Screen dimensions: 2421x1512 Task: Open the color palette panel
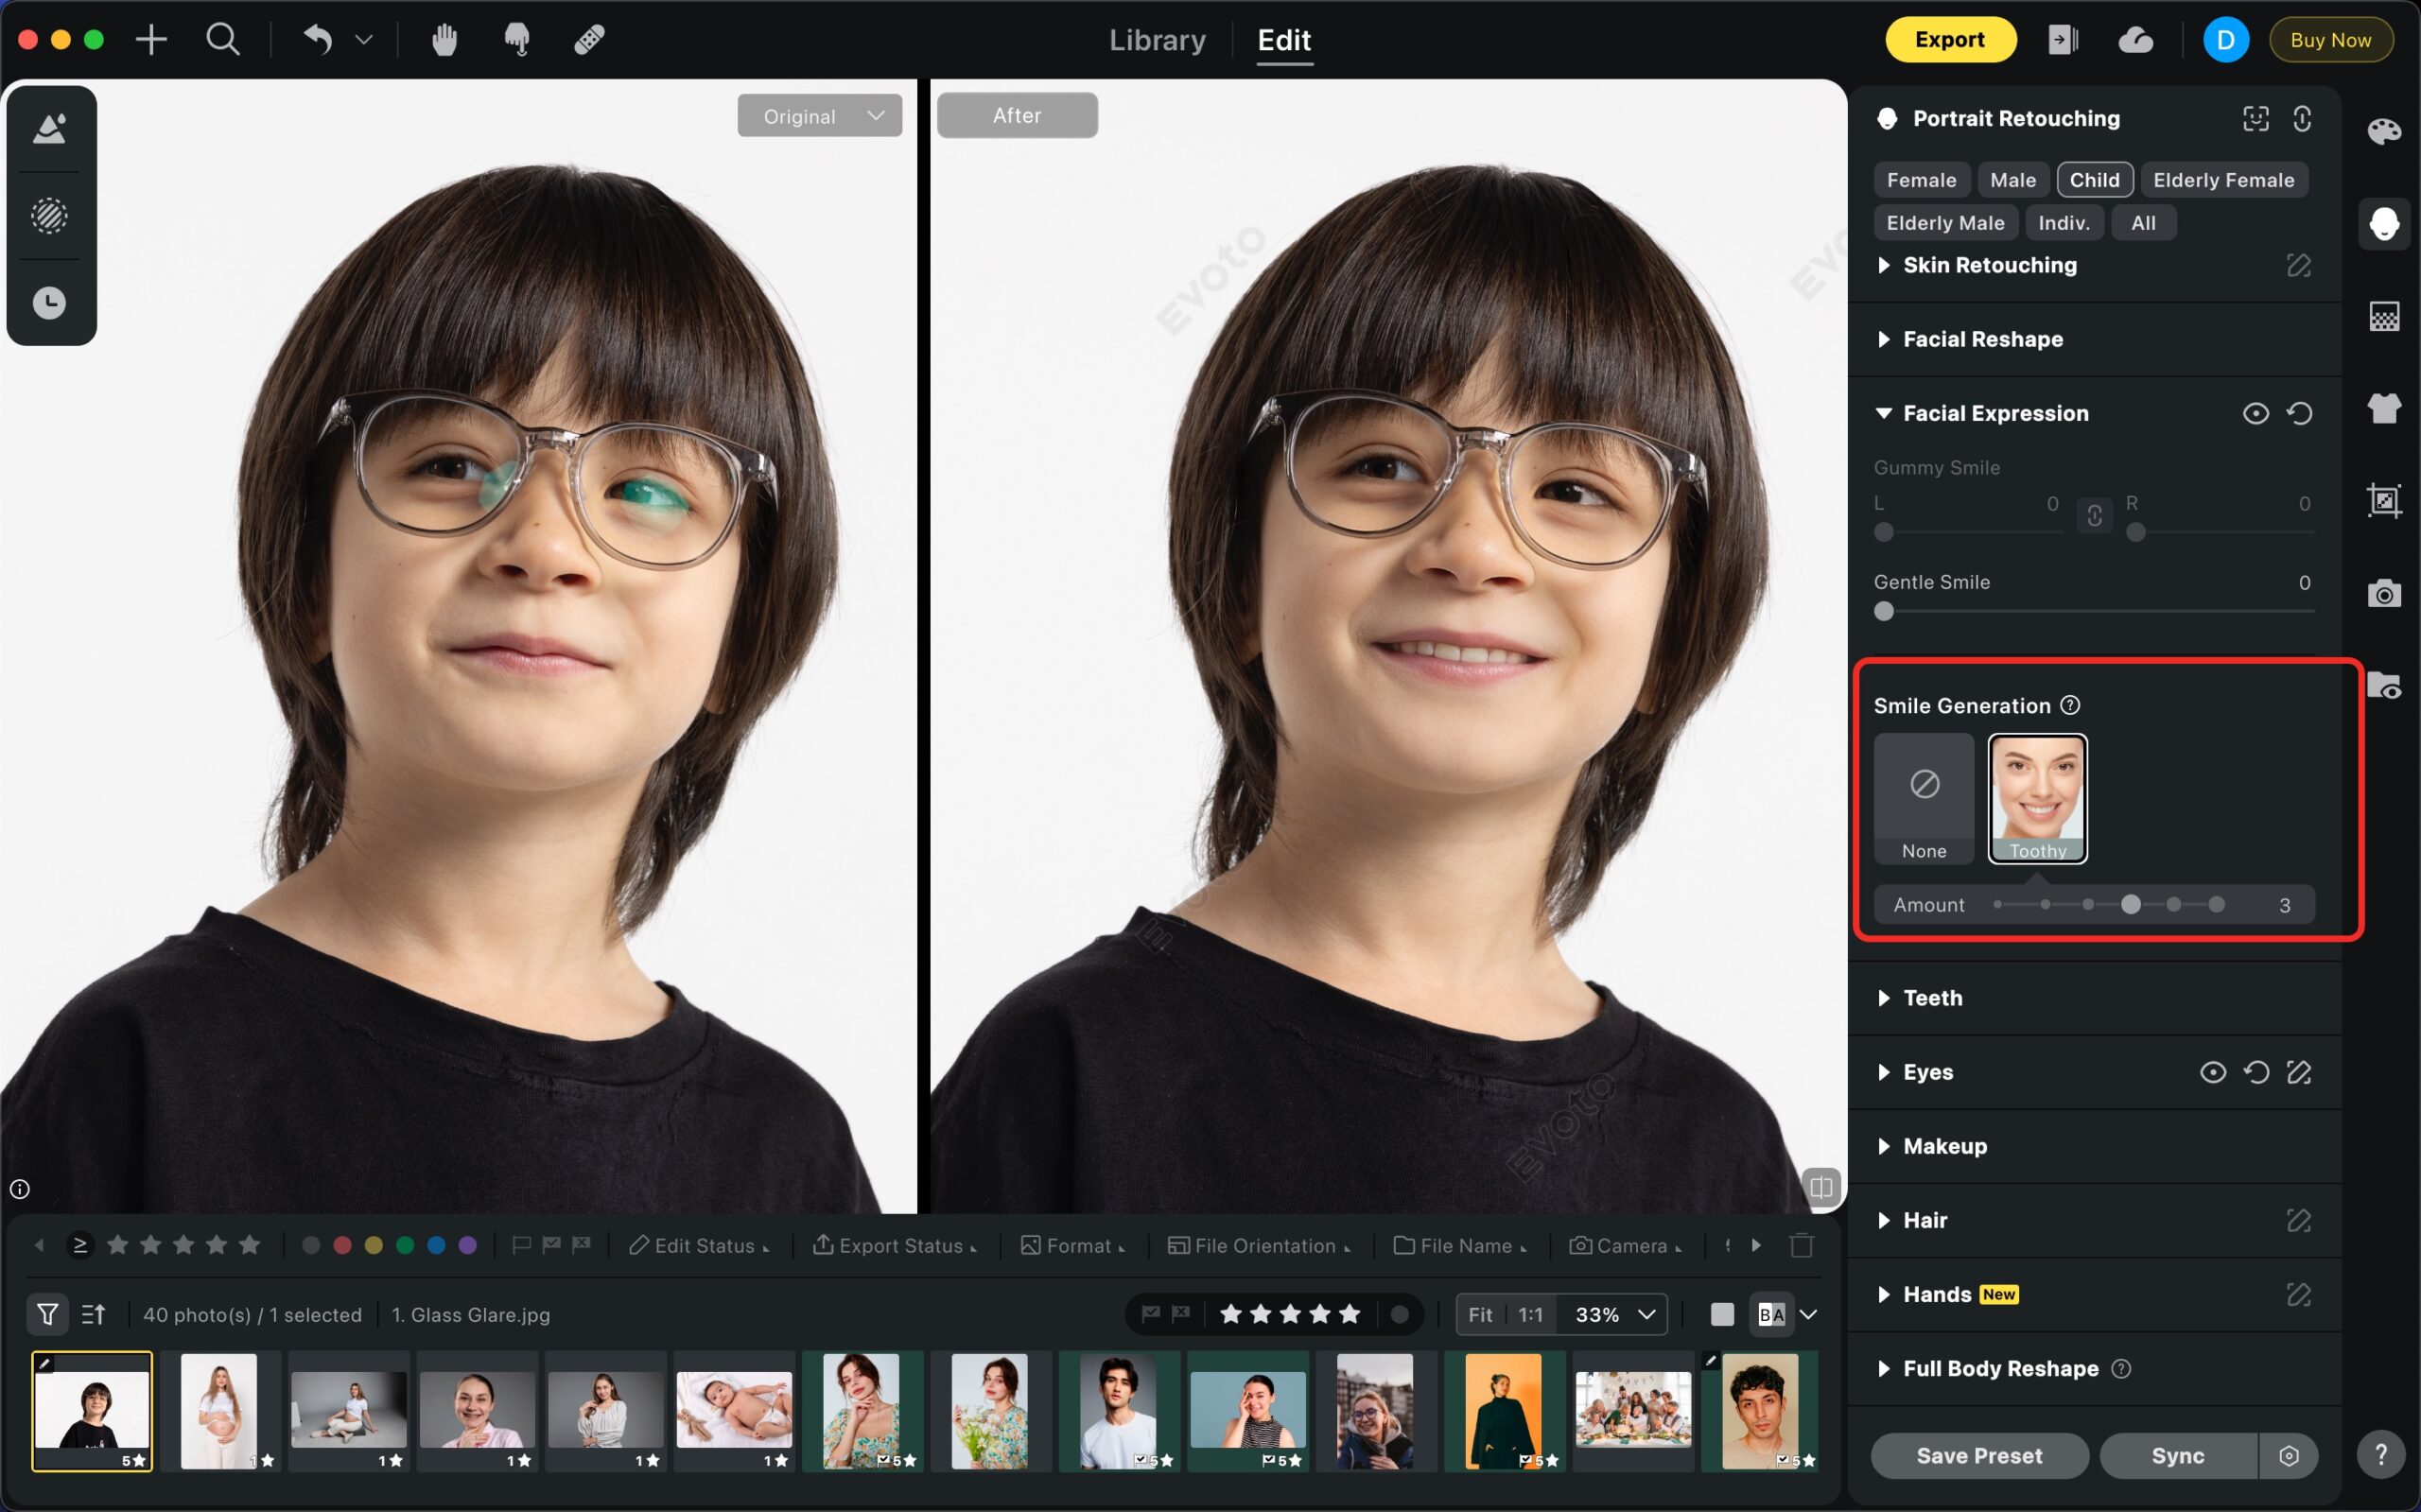[2384, 132]
